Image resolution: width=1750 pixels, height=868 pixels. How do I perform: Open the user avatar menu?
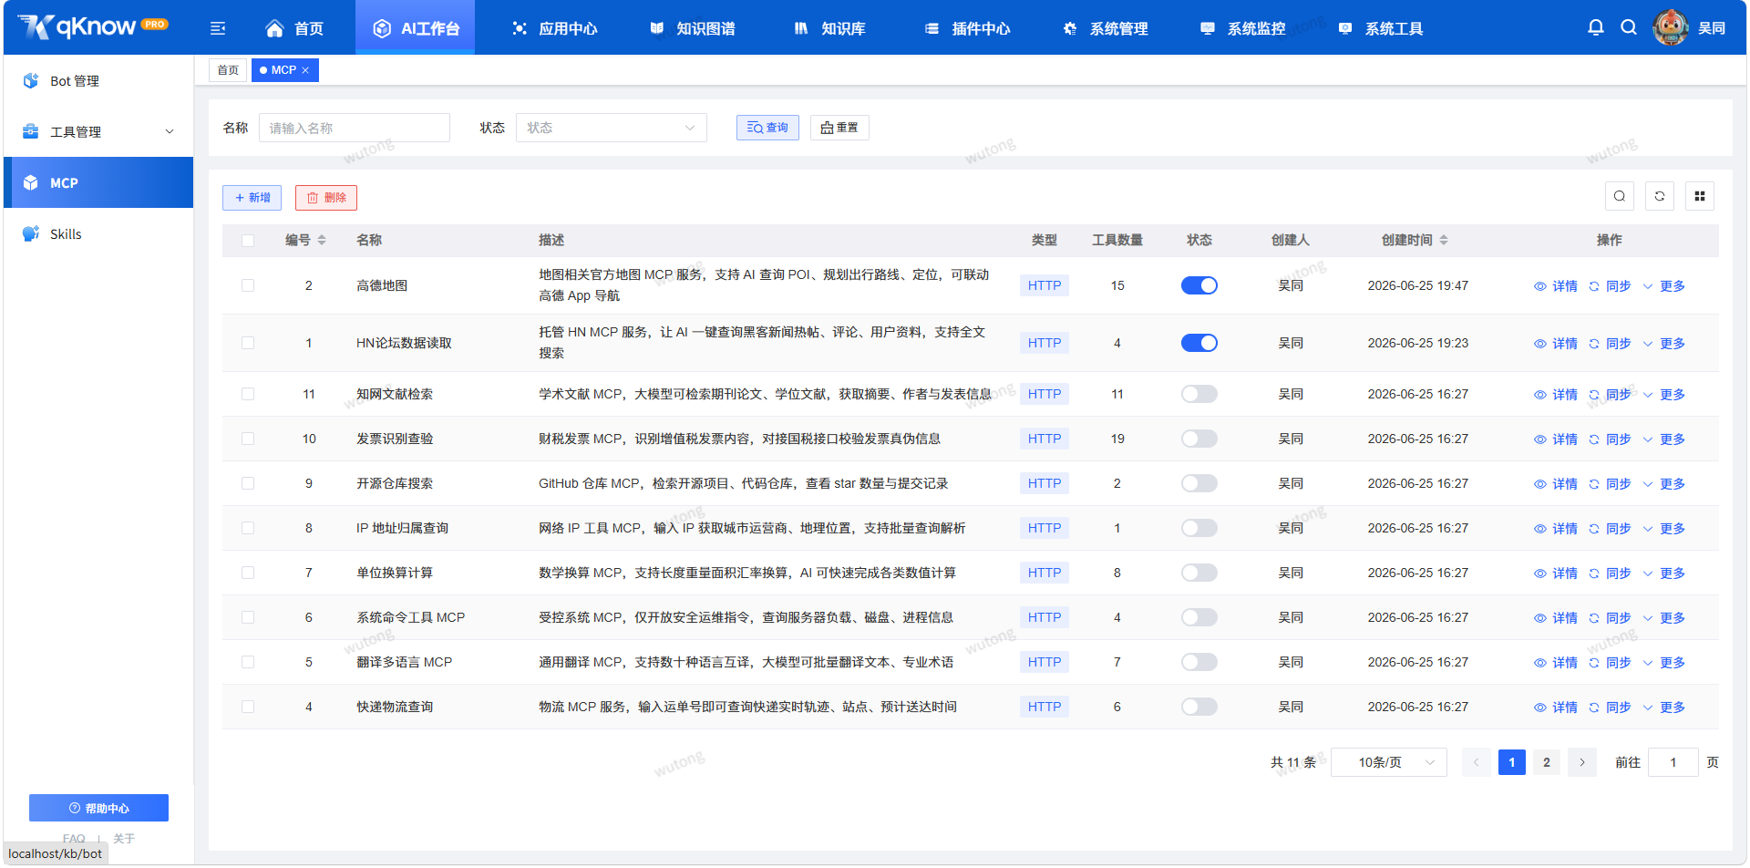click(1671, 27)
